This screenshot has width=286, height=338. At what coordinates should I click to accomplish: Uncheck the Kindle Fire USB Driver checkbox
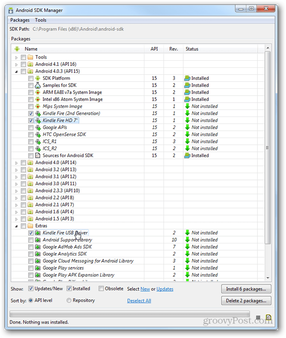point(31,233)
